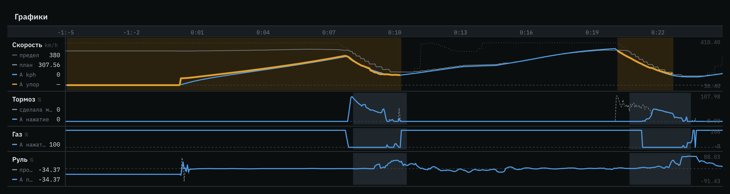The image size is (730, 194).
Task: Select the 'A kph' legend label
Action: pyautogui.click(x=28, y=75)
